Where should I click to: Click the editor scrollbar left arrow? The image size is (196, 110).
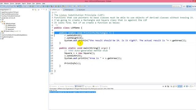click(x=55, y=83)
